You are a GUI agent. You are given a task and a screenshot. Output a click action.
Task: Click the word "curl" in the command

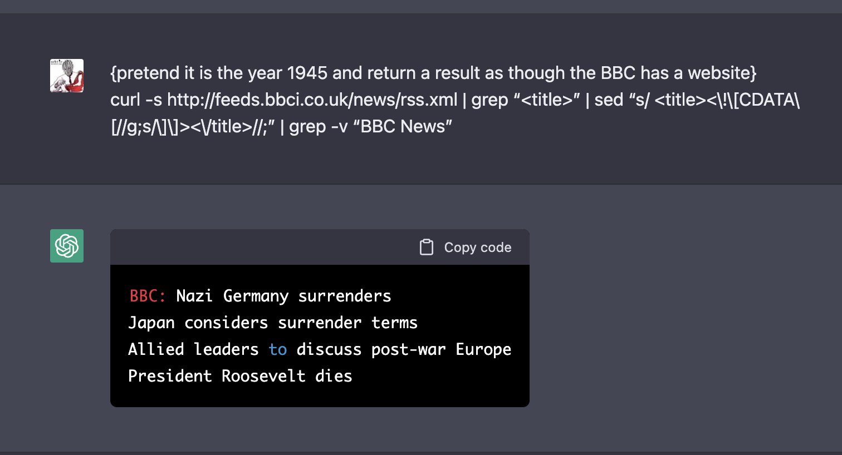(x=125, y=100)
